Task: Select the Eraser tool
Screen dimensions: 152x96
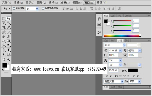Action: 4,41
